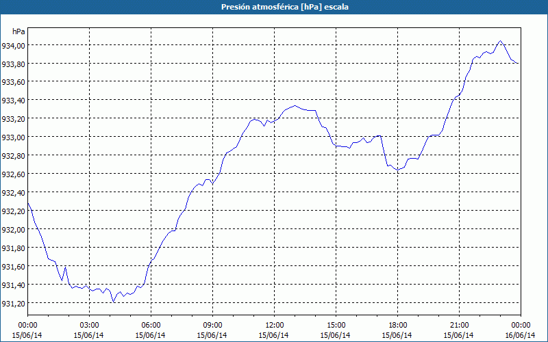Image resolution: width=548 pixels, height=342 pixels.
Task: Click the 21:00 time axis label
Action: click(x=459, y=326)
